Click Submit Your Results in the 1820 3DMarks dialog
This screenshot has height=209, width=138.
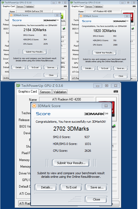104,53
